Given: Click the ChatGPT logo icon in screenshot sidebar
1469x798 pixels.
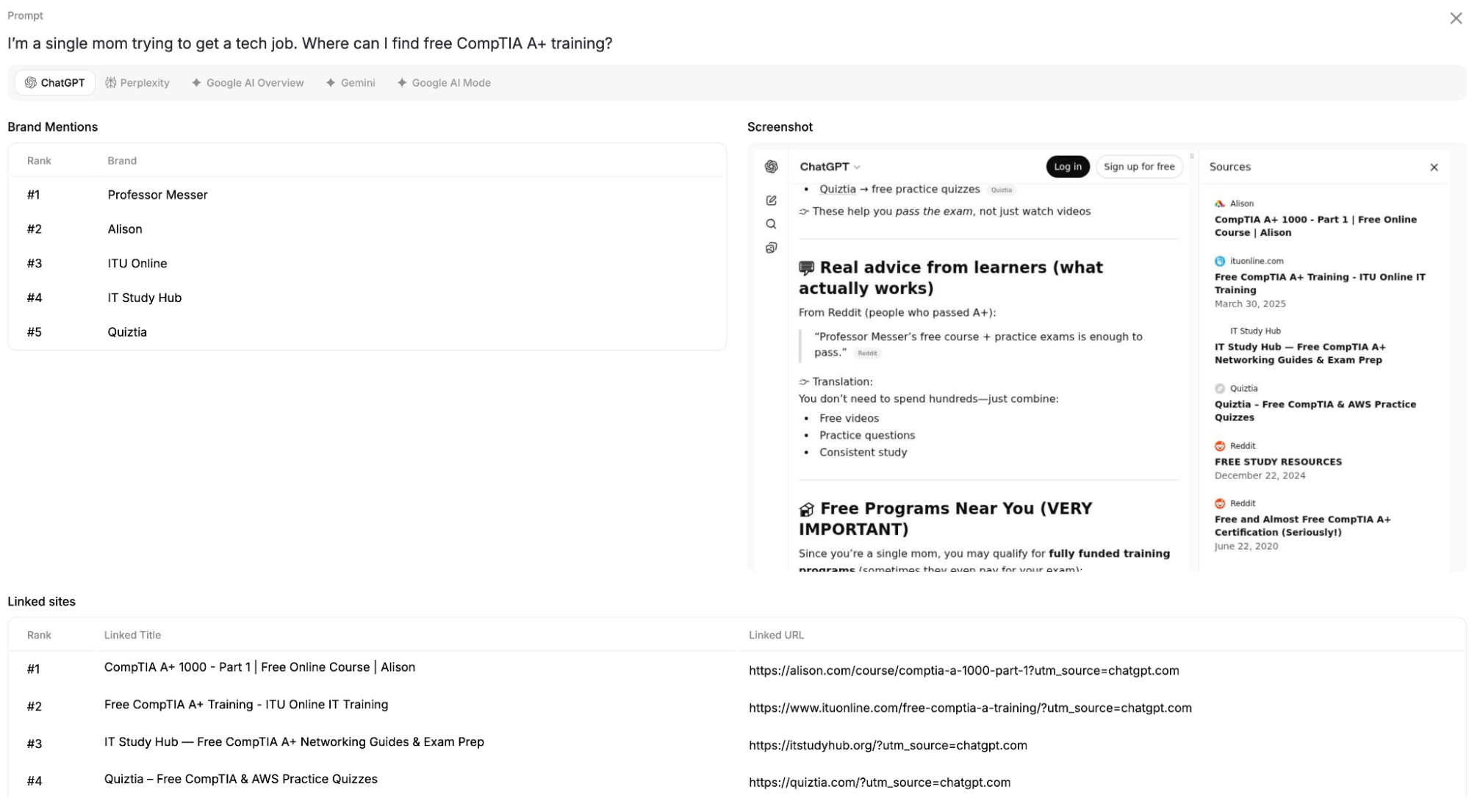Looking at the screenshot, I should click(771, 167).
